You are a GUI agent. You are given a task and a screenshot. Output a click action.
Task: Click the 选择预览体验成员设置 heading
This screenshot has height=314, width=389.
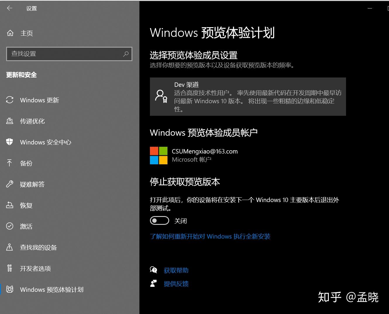click(x=193, y=55)
